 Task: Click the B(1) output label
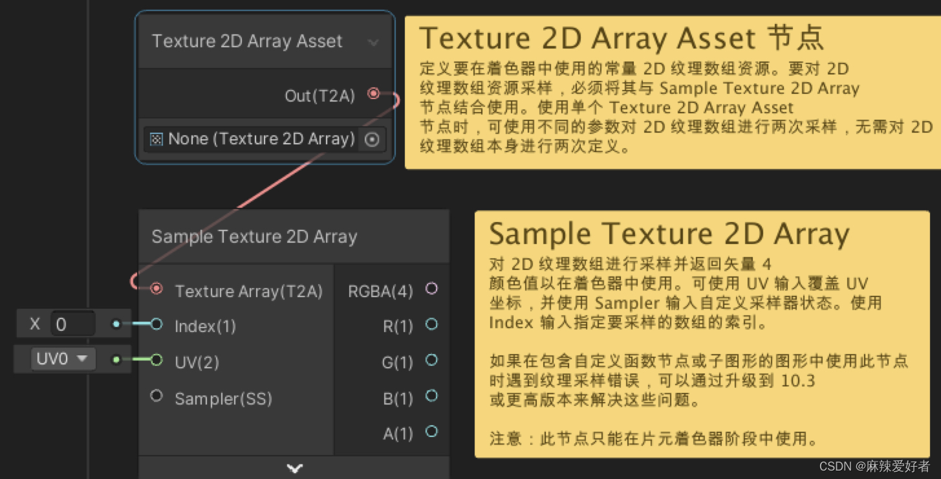coord(398,399)
